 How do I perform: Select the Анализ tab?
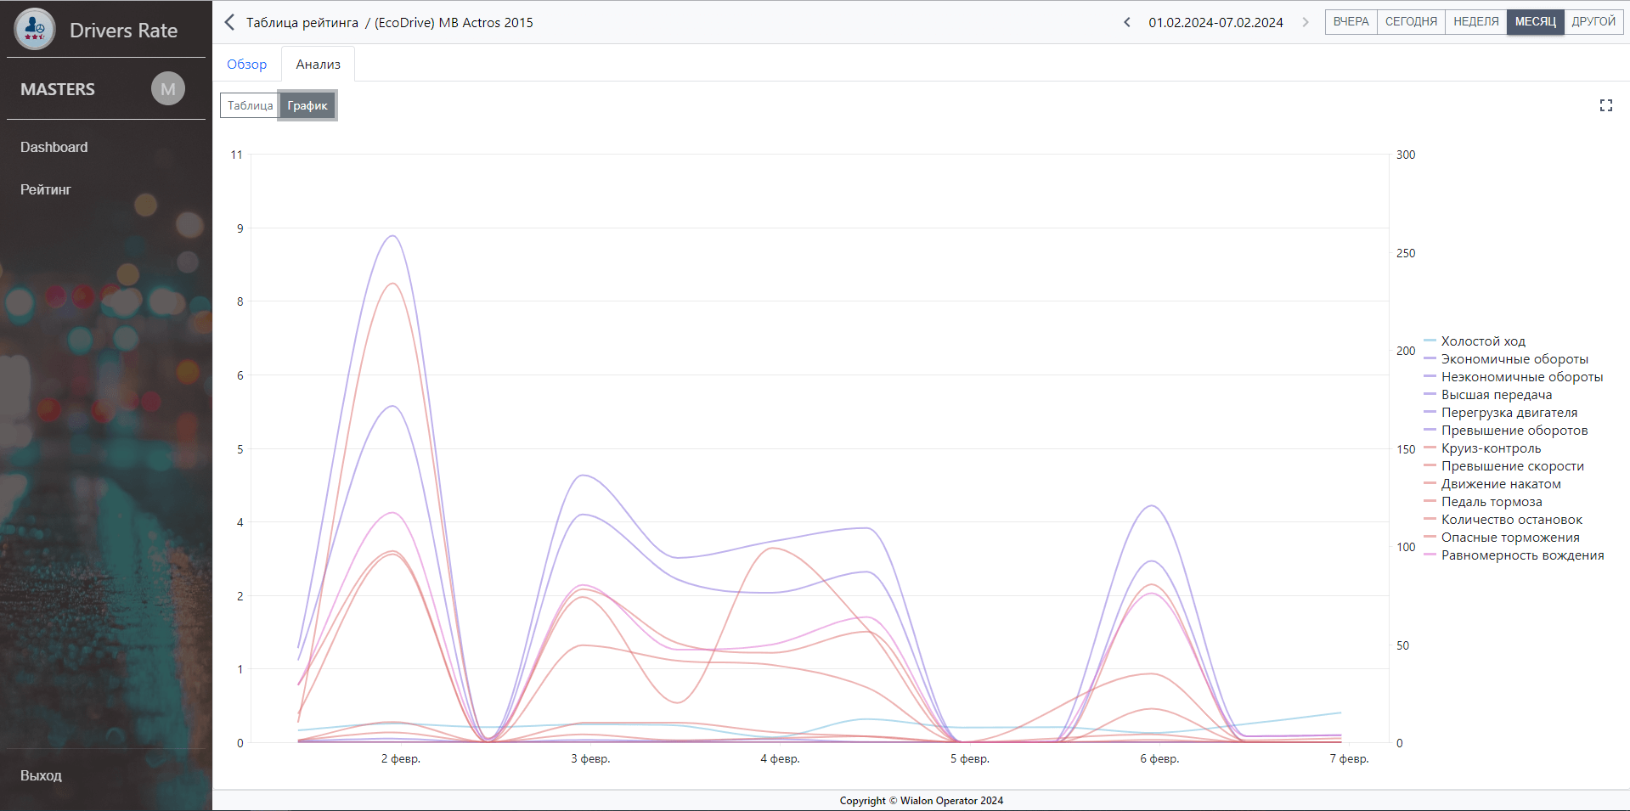tap(318, 65)
